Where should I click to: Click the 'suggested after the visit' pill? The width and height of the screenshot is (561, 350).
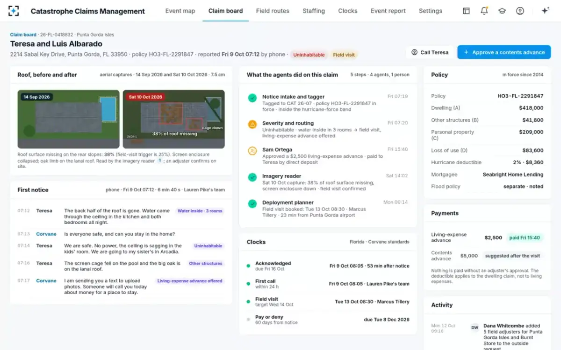click(513, 256)
